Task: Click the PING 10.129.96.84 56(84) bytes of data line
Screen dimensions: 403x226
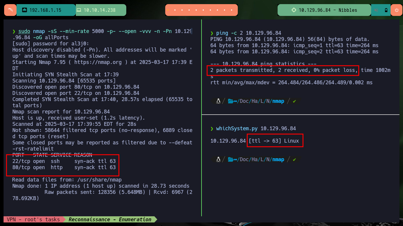Action: pyautogui.click(x=290, y=39)
